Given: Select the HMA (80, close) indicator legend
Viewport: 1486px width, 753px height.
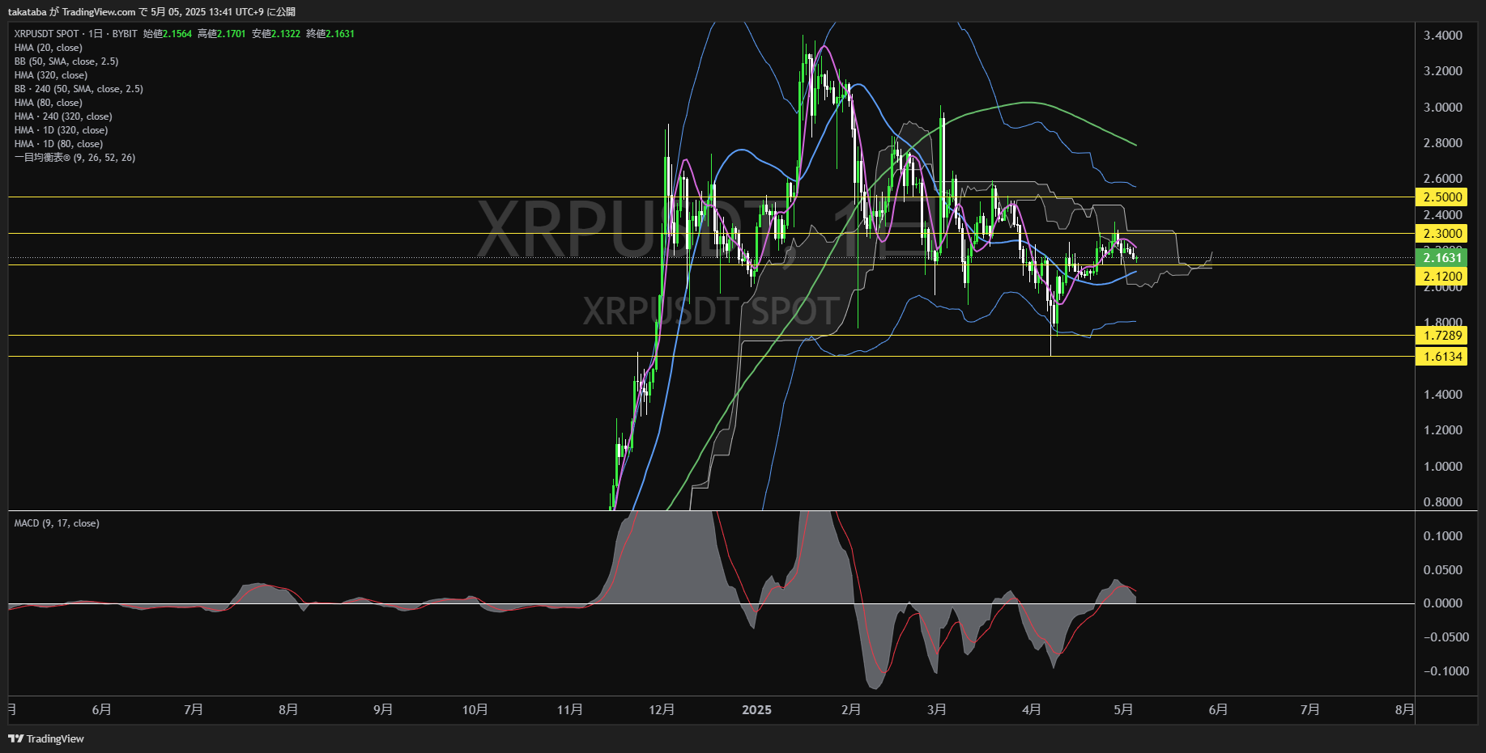Looking at the screenshot, I should [x=48, y=103].
